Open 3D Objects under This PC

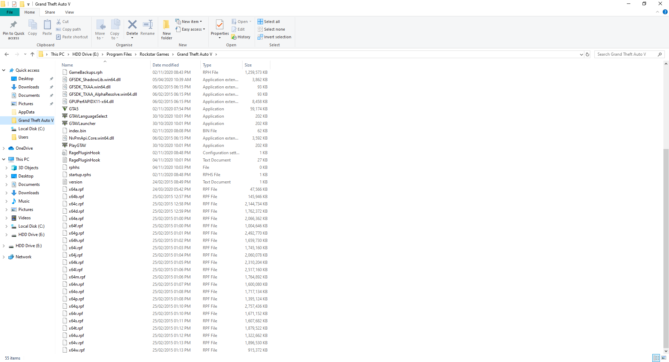(28, 168)
